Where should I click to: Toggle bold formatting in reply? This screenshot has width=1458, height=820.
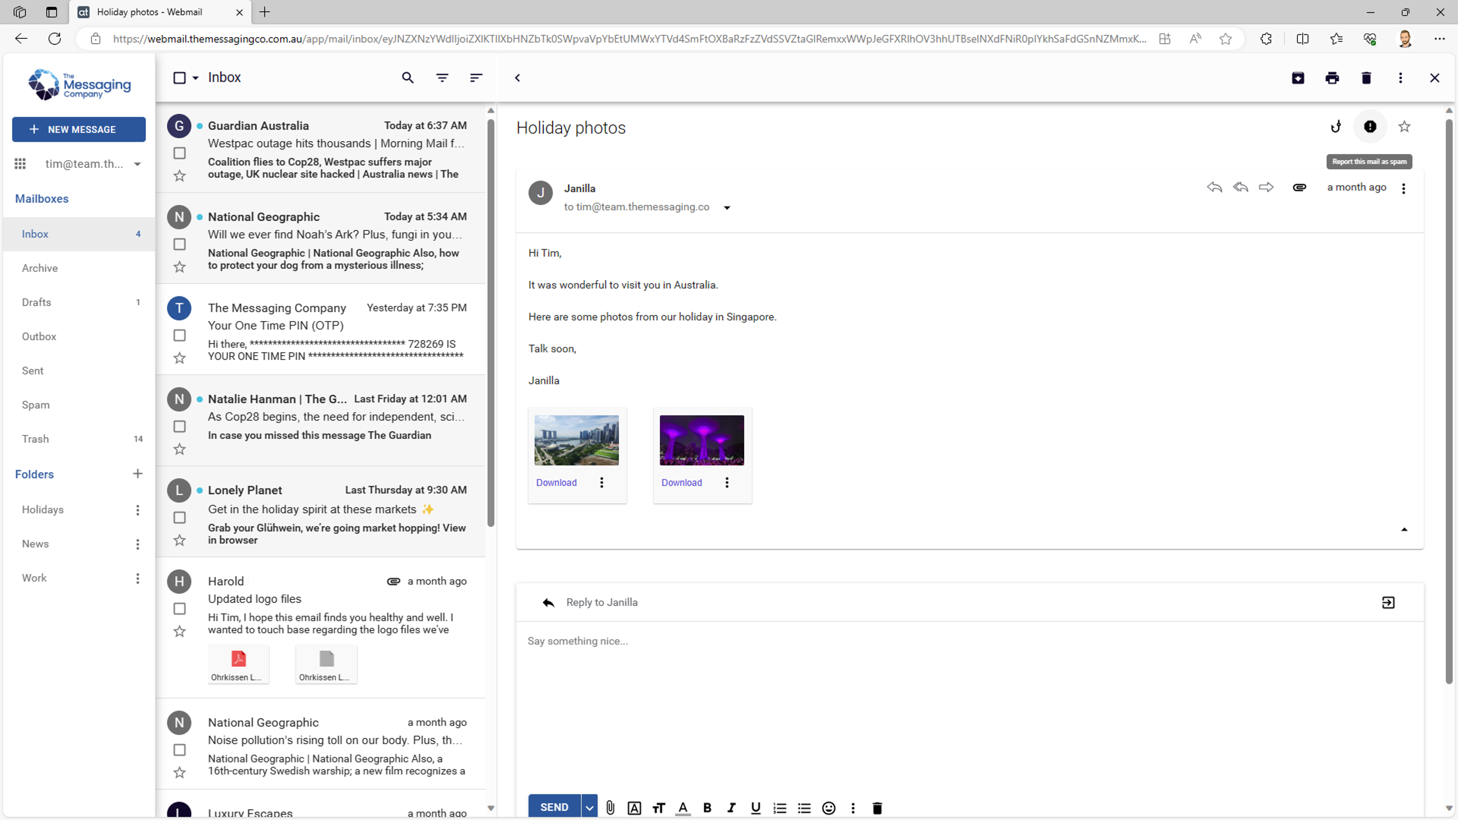707,808
